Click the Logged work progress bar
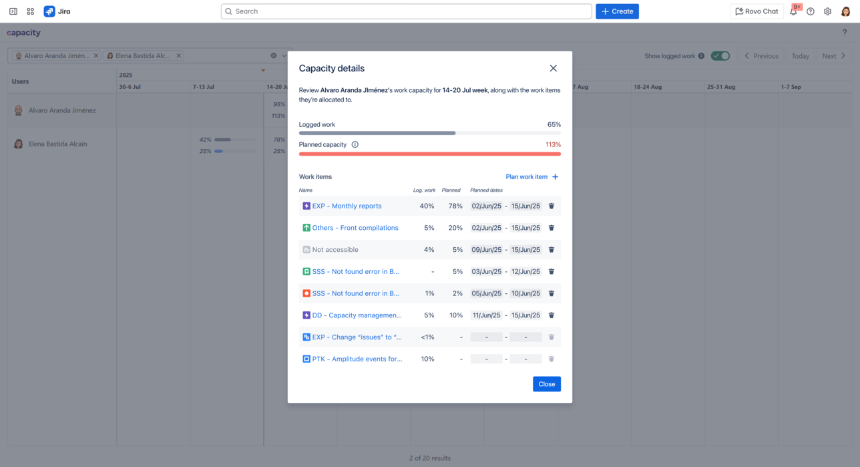Screen dimensions: 860x467 pyautogui.click(x=430, y=133)
